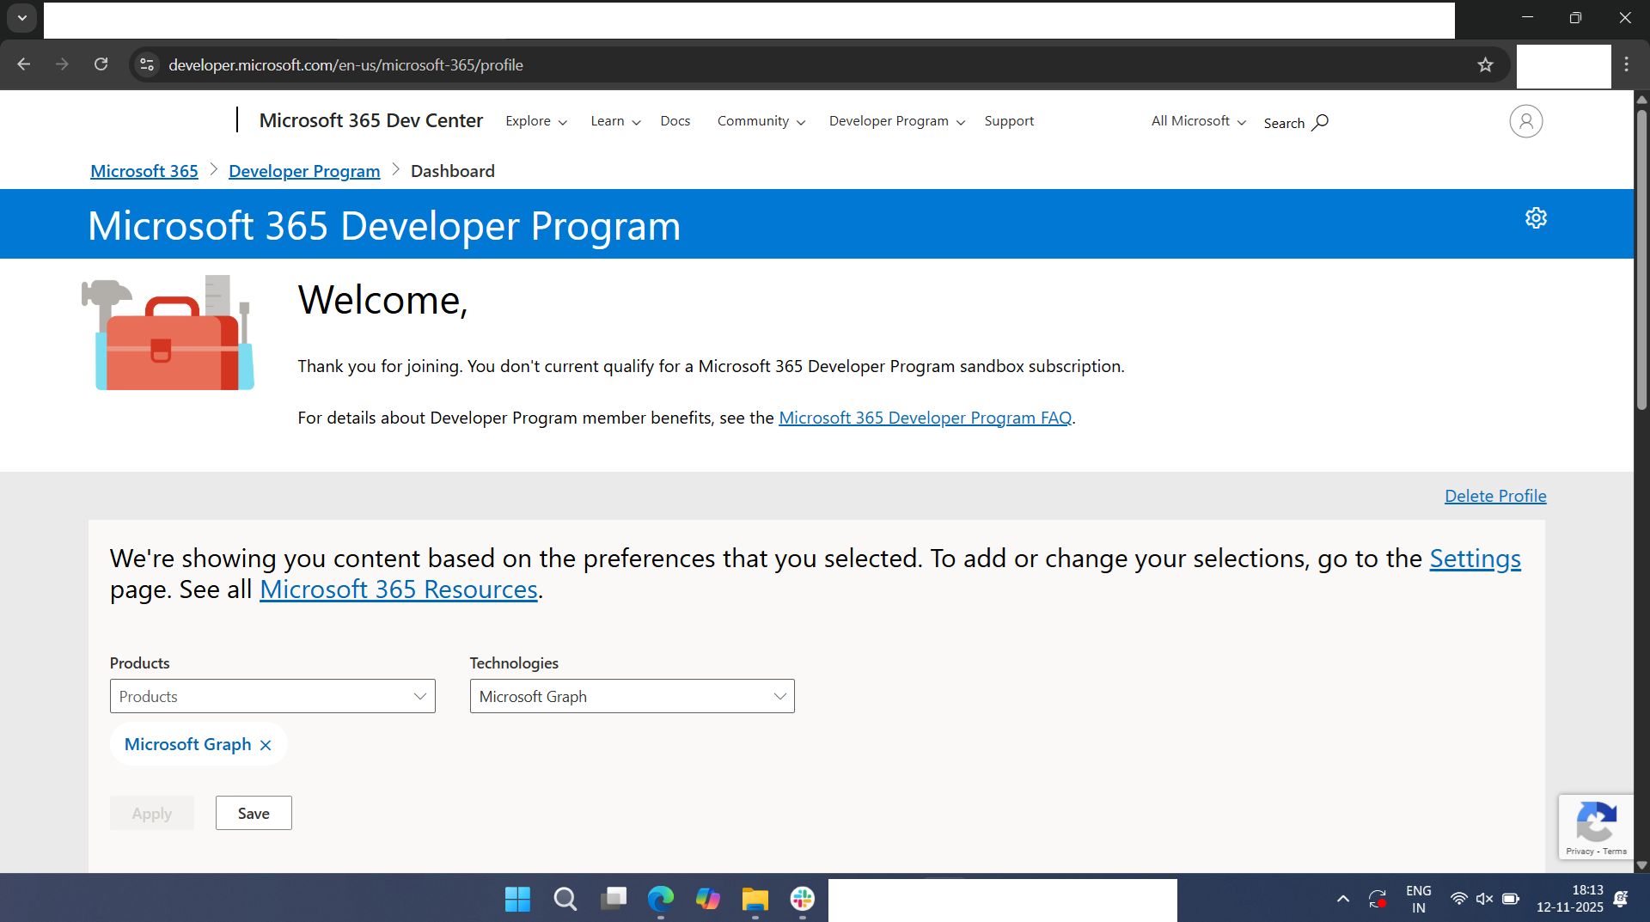Screen dimensions: 1650x922
Task: Open the Products dropdown
Action: pos(272,696)
